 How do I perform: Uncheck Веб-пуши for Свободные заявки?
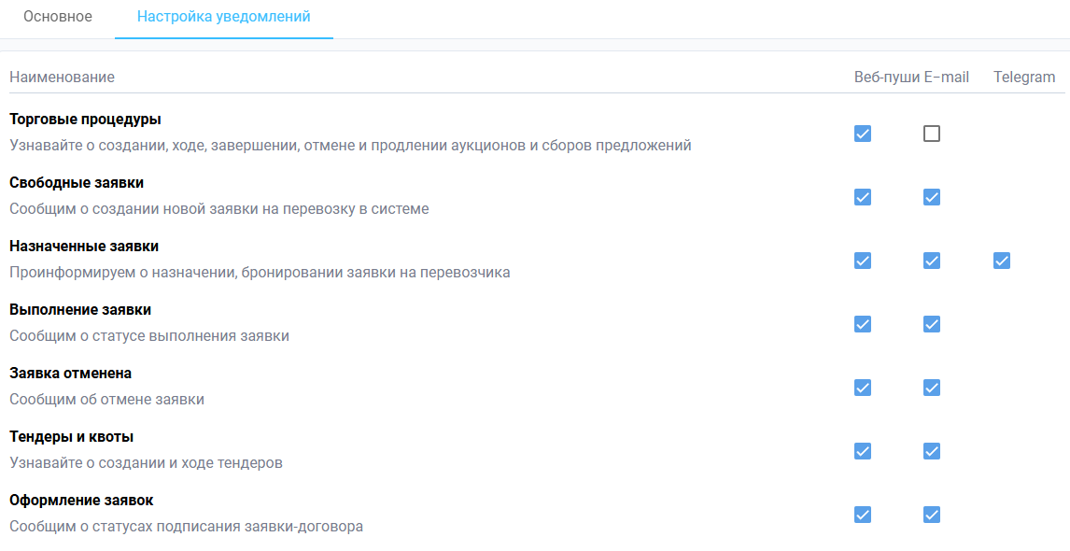click(862, 197)
